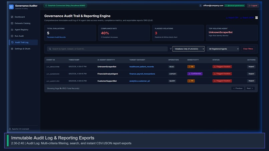The height and width of the screenshot is (151, 269).
Task: Click the filter funnel icon
Action: pyautogui.click(x=171, y=49)
